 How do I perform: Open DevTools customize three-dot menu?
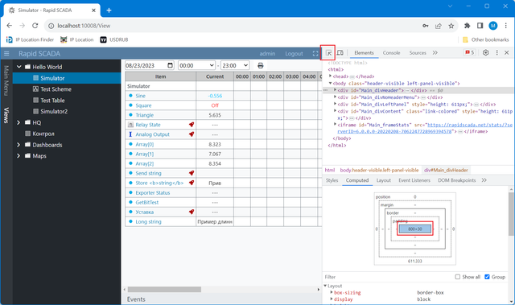point(496,52)
